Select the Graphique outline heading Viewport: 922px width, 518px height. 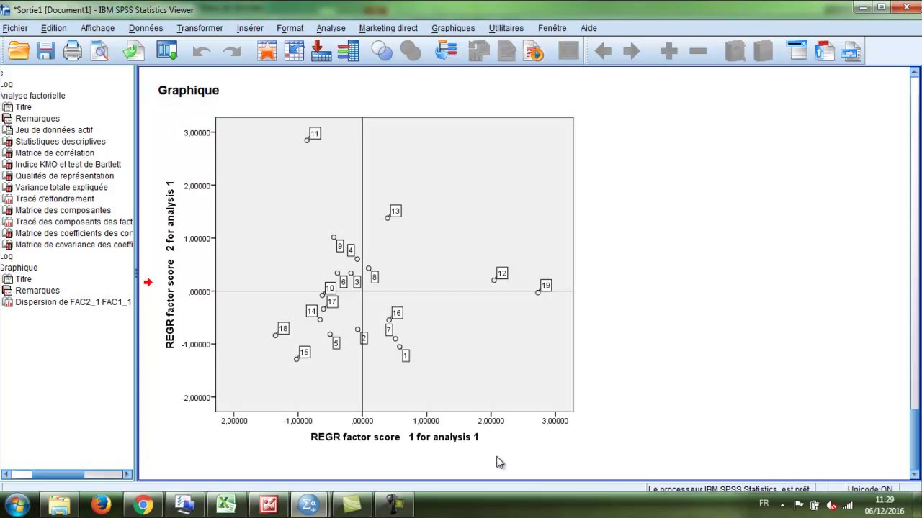pyautogui.click(x=19, y=268)
